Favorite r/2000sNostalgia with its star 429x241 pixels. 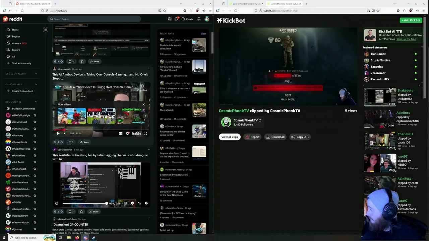click(x=35, y=115)
